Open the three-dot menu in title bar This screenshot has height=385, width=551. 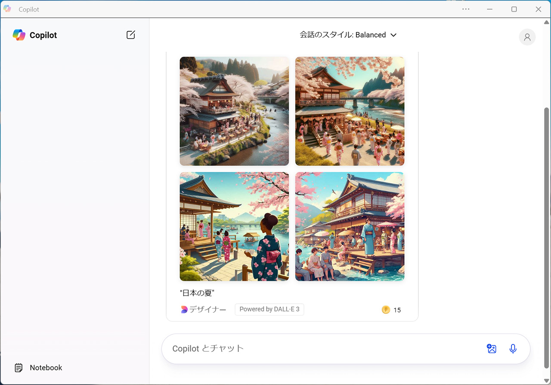click(466, 9)
